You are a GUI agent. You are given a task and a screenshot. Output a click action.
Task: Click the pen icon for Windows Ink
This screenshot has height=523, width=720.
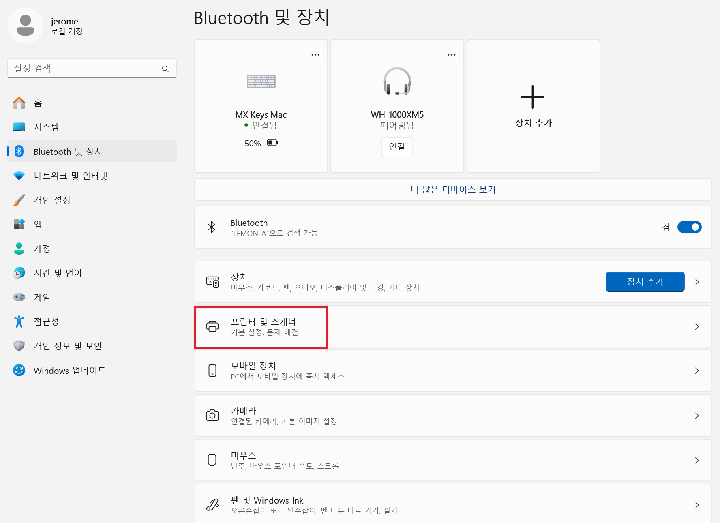[212, 505]
